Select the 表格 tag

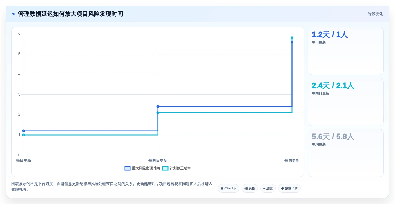click(x=250, y=189)
